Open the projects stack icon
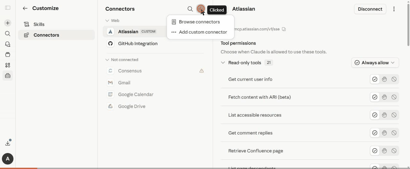The image size is (410, 169). [x=8, y=55]
